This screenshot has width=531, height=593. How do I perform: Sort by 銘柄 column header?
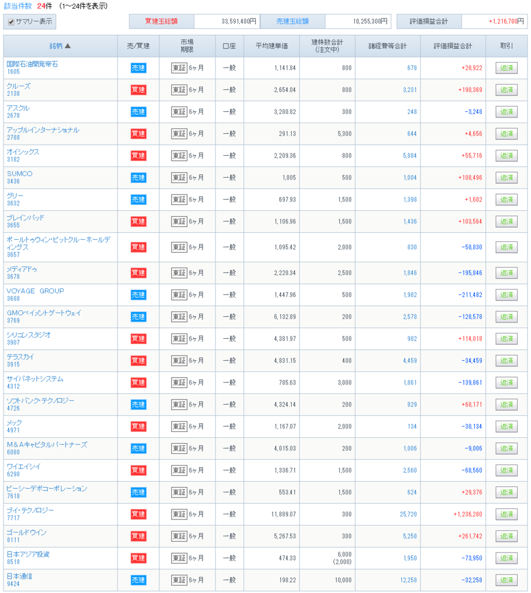point(60,46)
